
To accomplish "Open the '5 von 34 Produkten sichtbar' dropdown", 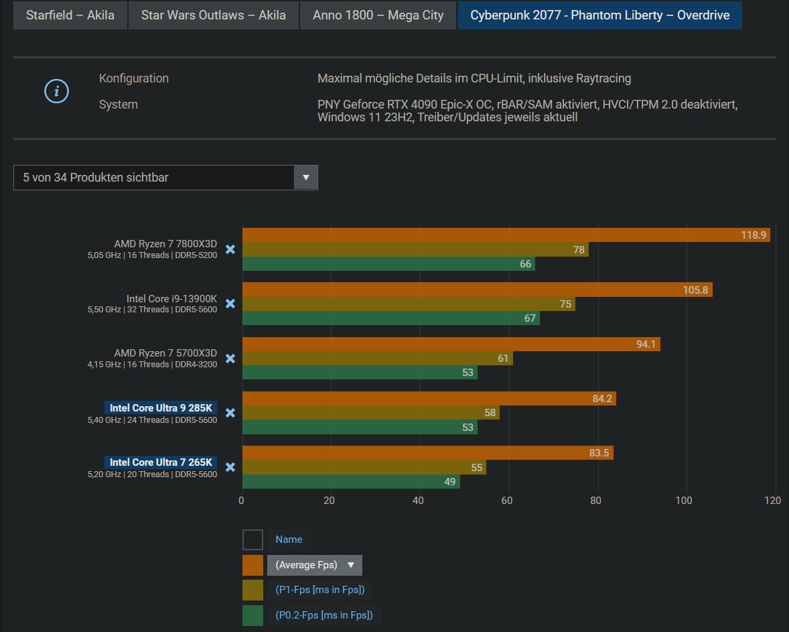I will point(165,177).
